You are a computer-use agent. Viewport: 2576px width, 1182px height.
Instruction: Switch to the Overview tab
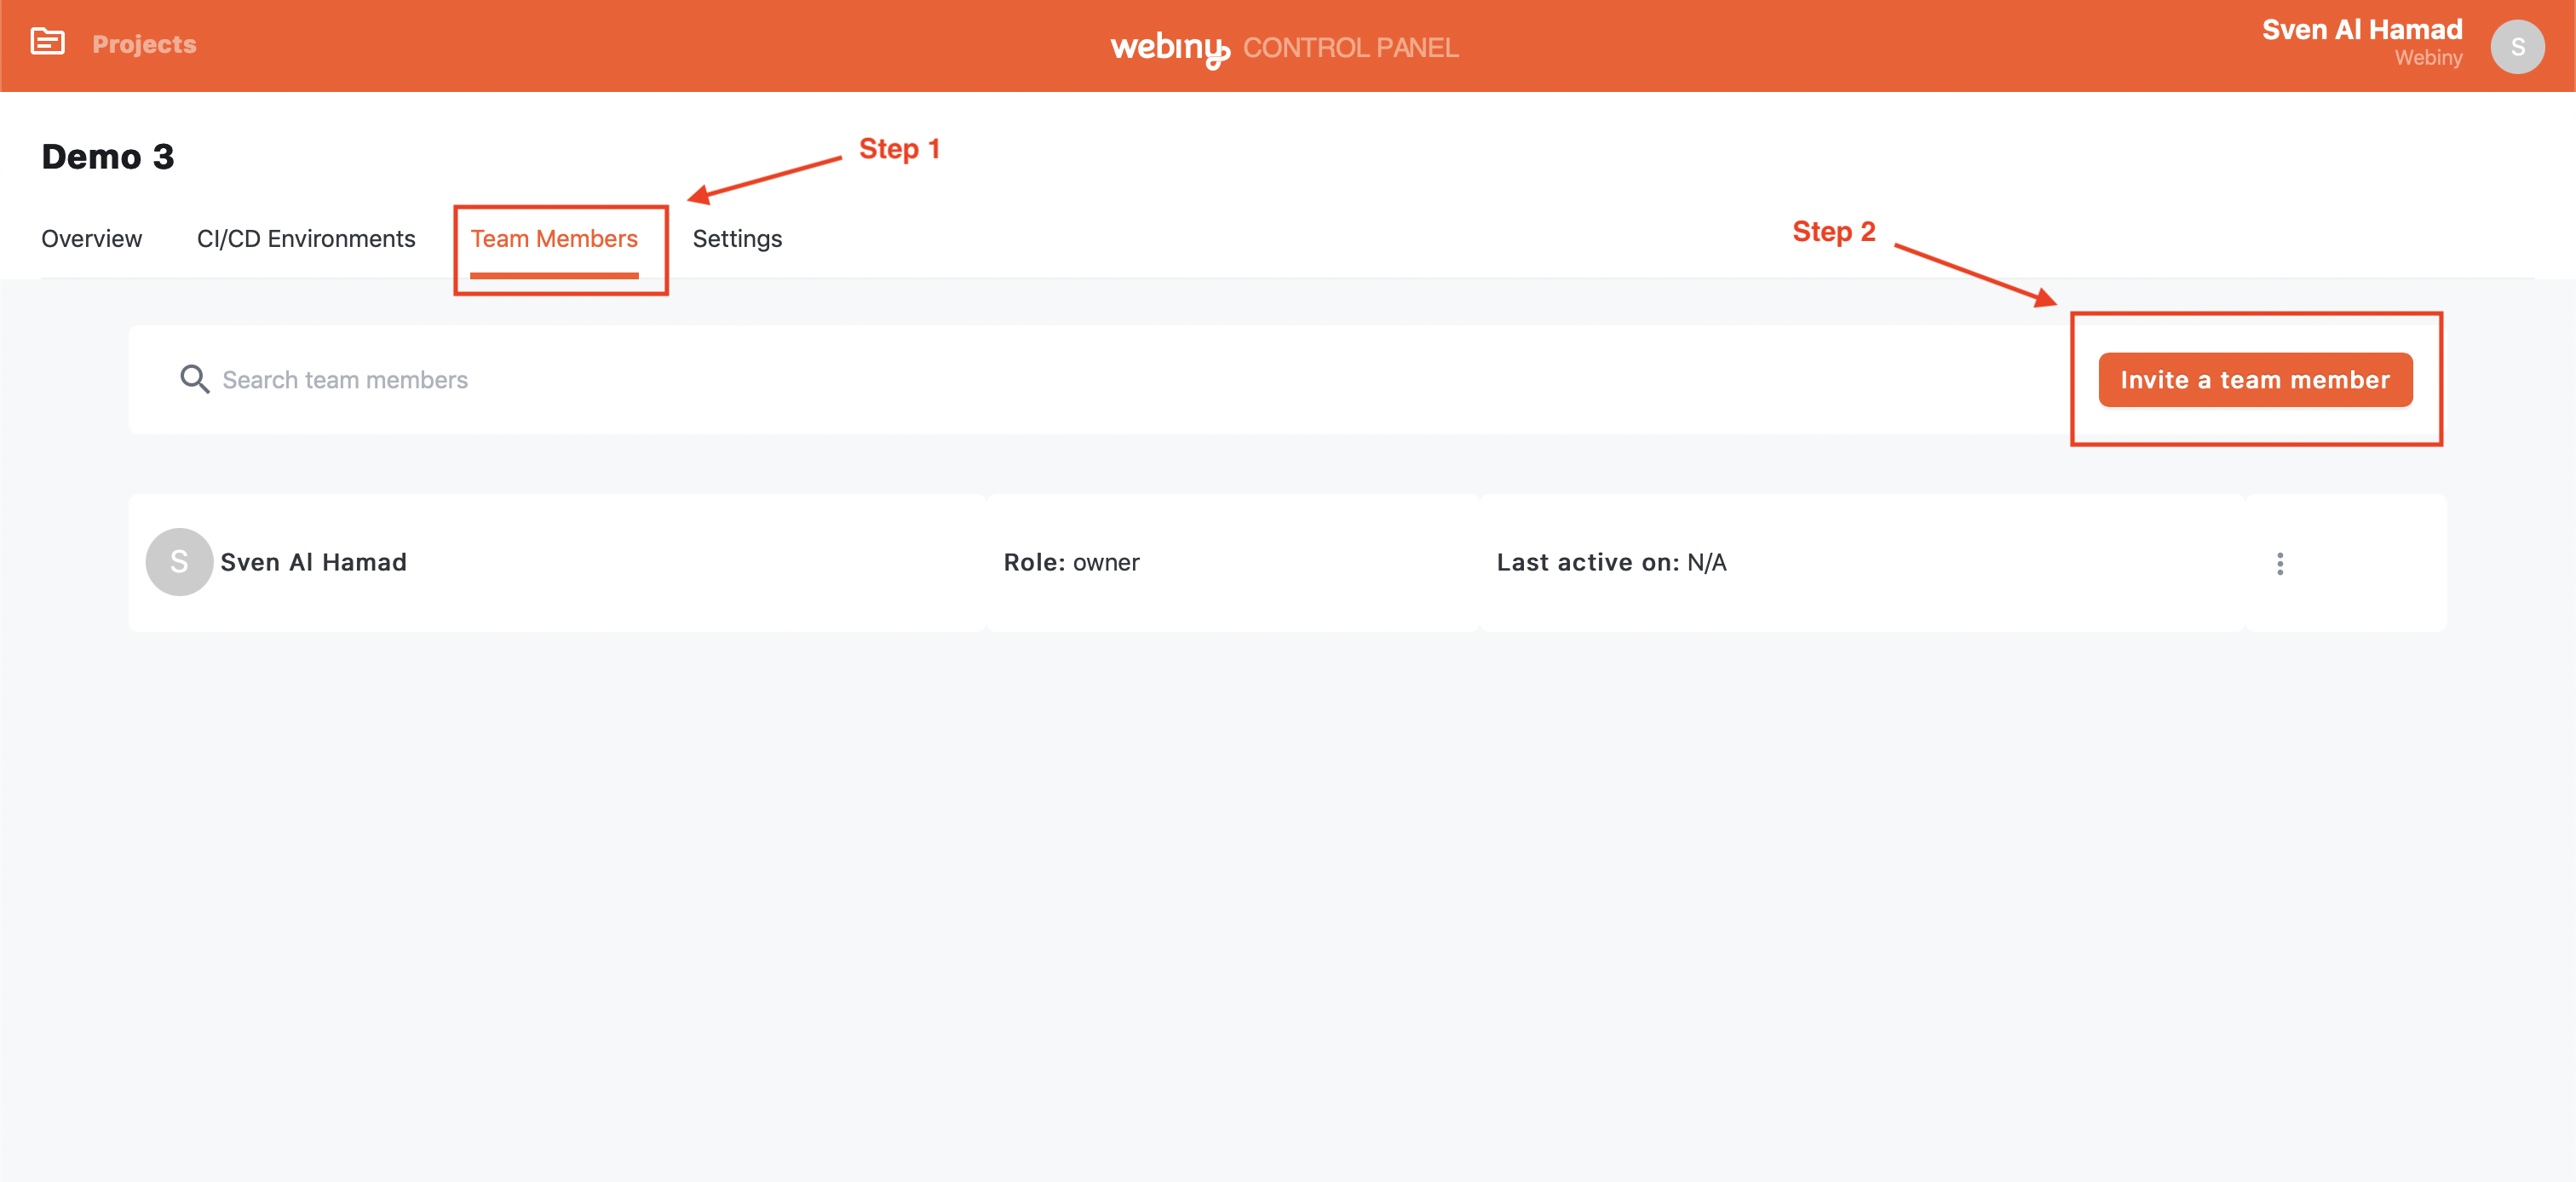[91, 239]
